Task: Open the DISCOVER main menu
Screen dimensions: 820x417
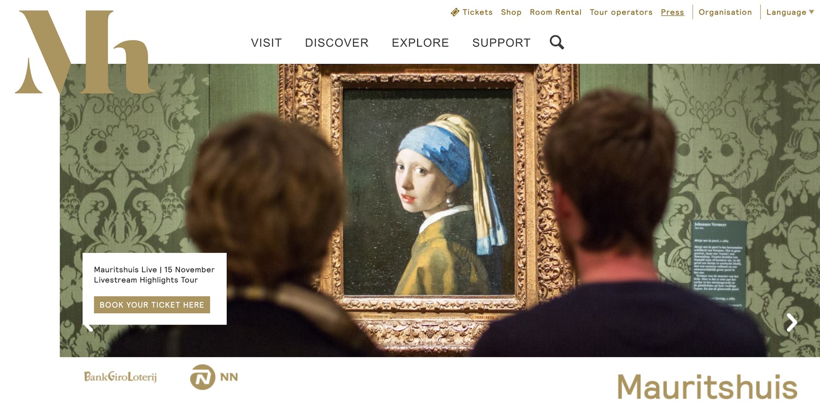Action: point(337,43)
